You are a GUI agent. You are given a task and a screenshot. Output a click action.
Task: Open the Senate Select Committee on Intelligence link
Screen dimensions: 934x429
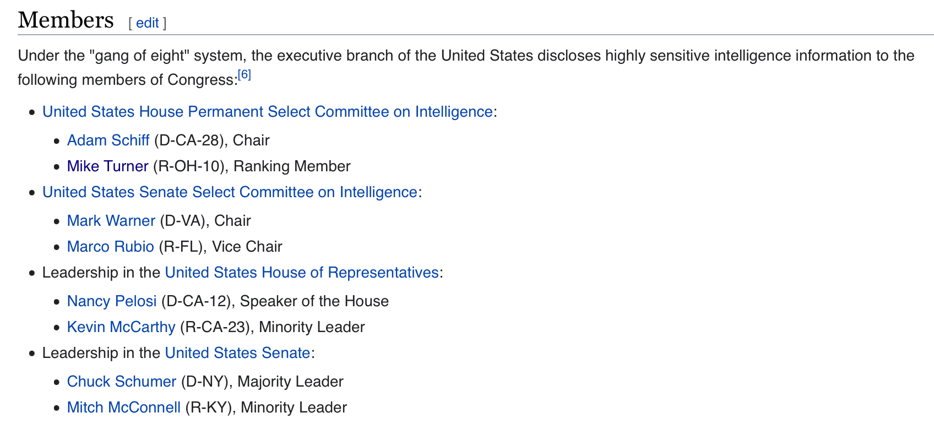point(230,192)
